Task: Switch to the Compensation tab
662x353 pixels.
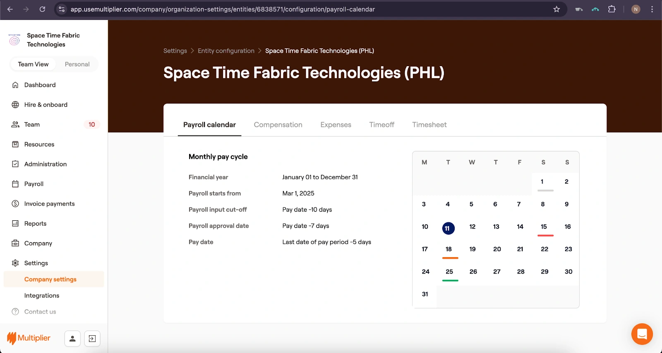Action: coord(278,125)
